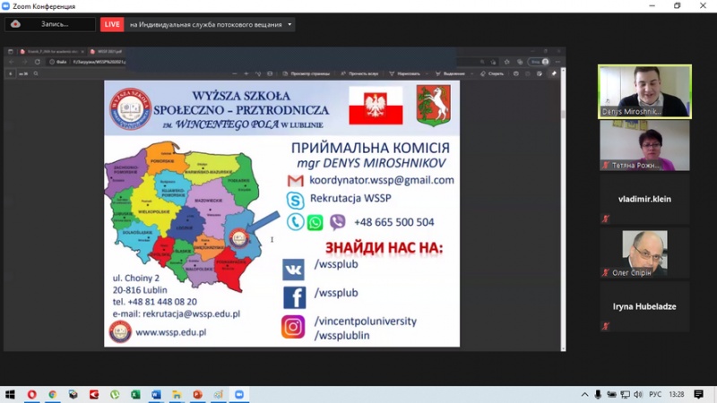Screen dimensions: 717x403
Task: Click muted mic icon on Олег Спірін tile
Action: (606, 273)
